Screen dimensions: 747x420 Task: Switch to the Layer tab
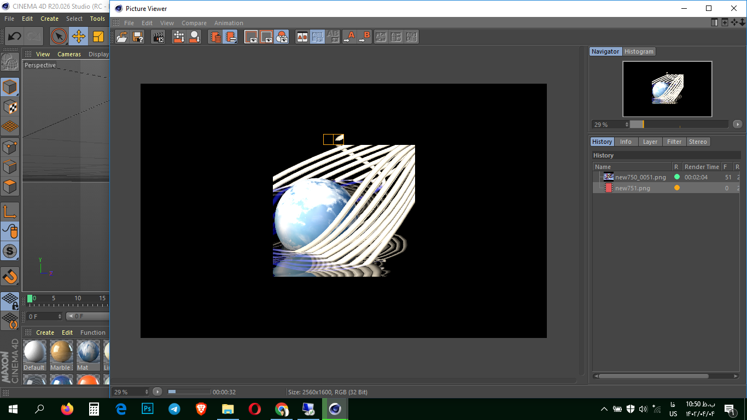(x=650, y=142)
